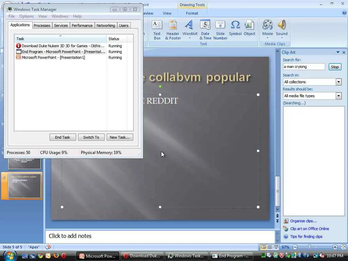Go to next slide double arrow

277,221
